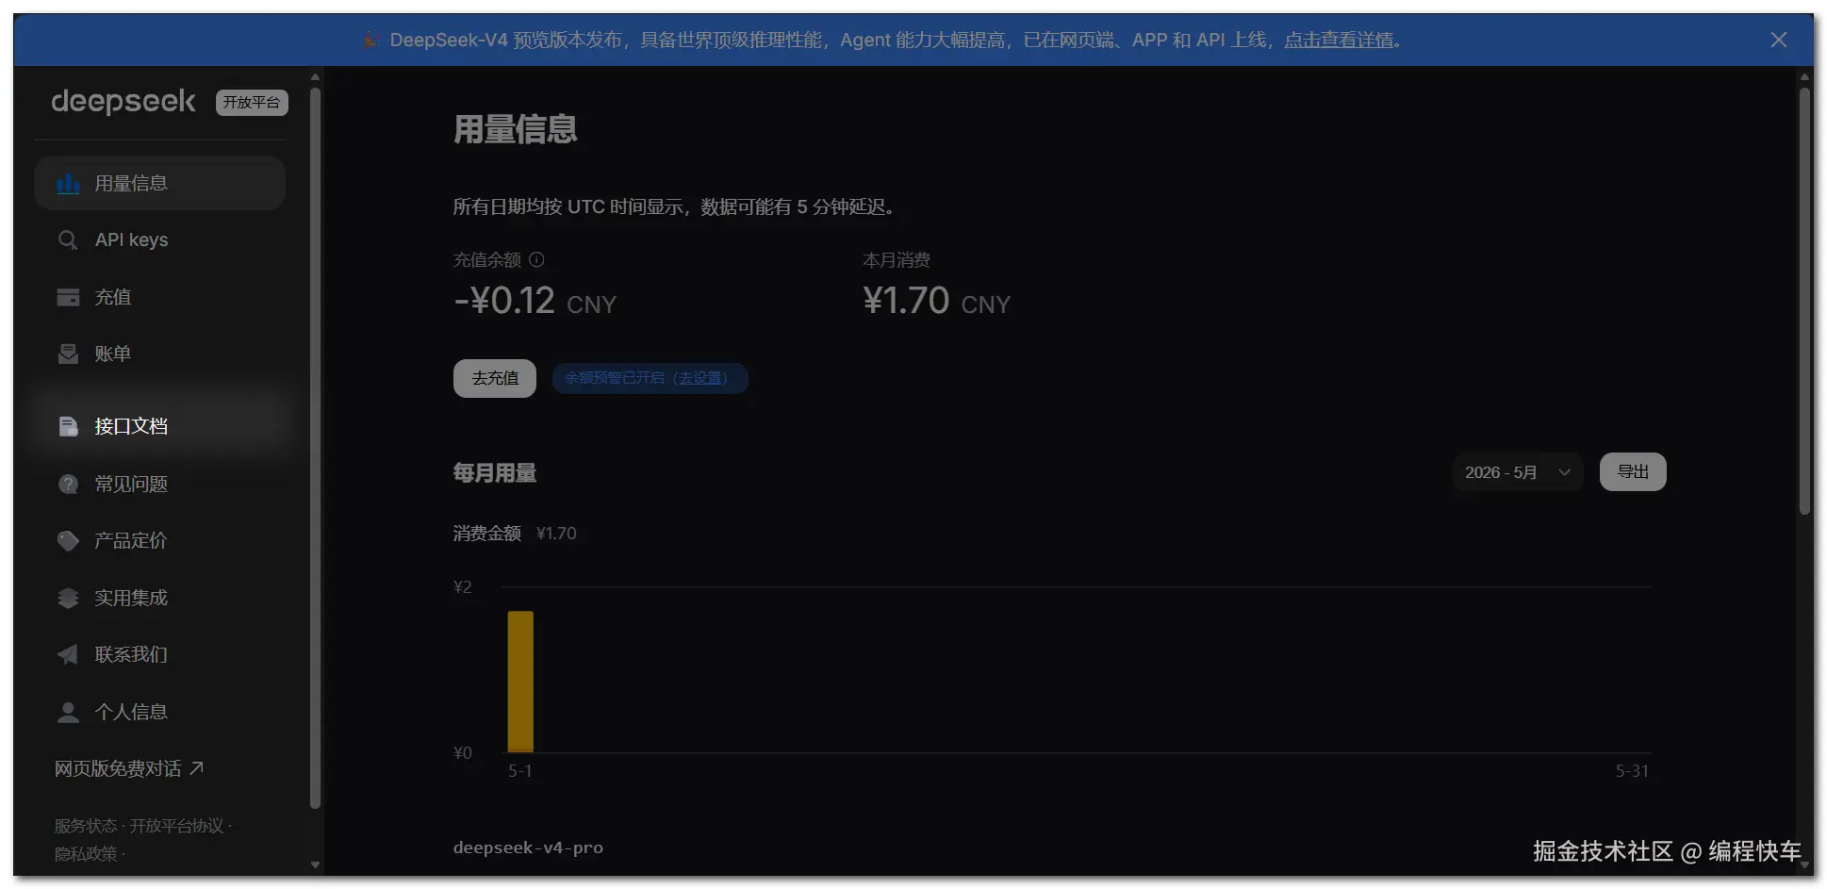Open the 账单 page
The width and height of the screenshot is (1827, 889).
(x=159, y=354)
